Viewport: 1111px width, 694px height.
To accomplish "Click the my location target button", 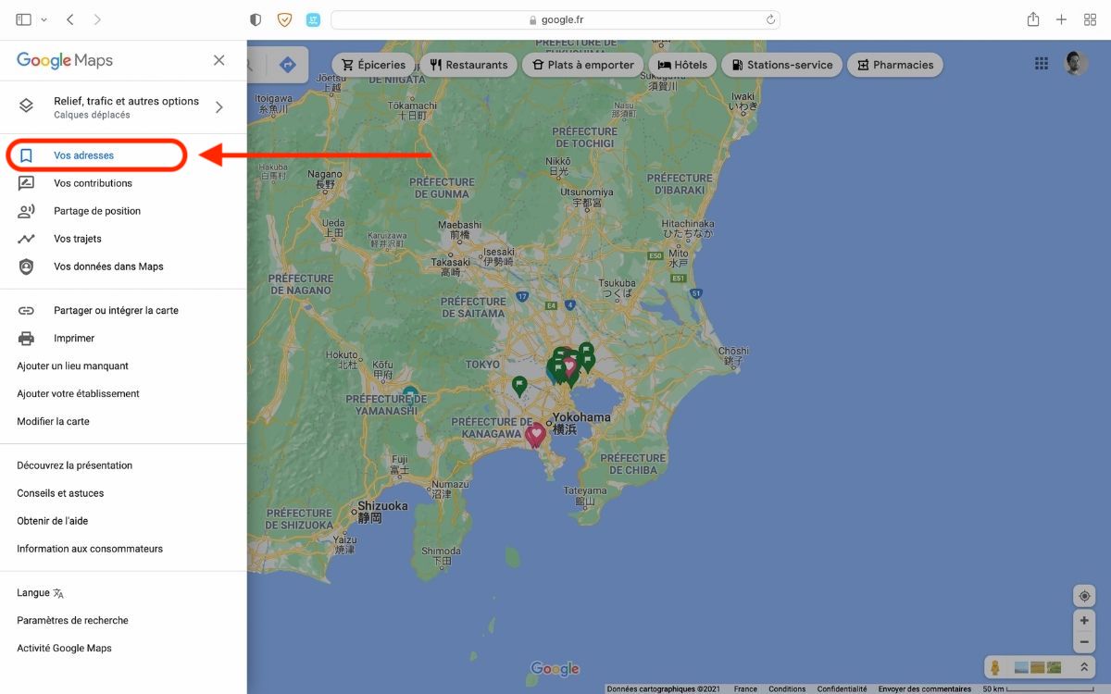I will 1084,596.
